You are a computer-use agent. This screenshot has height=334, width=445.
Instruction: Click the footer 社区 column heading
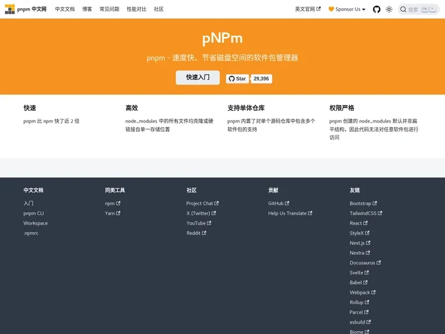pyautogui.click(x=191, y=191)
